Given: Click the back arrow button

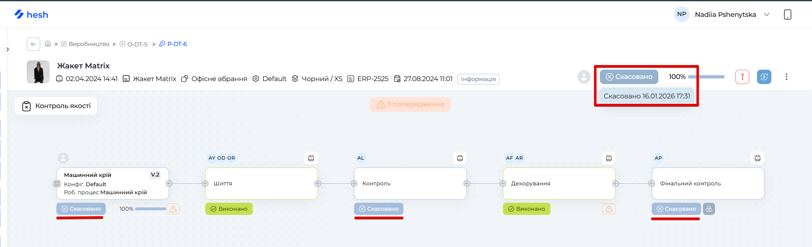Looking at the screenshot, I should (x=33, y=44).
